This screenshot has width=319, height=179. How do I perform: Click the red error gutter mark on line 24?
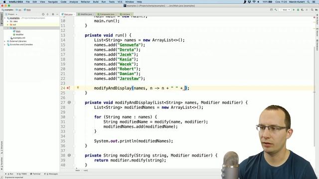click(68, 88)
